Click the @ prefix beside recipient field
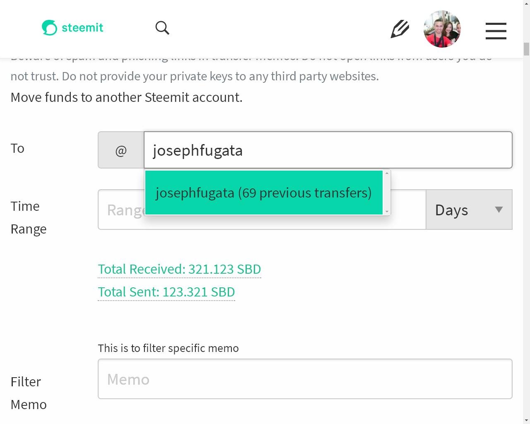Image resolution: width=530 pixels, height=424 pixels. point(121,150)
